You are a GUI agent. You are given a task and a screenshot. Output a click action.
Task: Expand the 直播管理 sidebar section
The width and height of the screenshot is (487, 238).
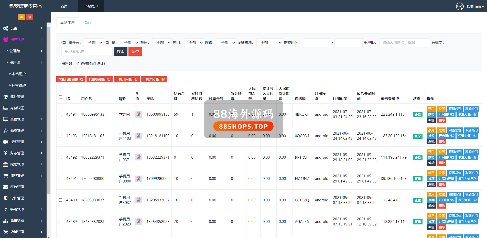(23, 119)
